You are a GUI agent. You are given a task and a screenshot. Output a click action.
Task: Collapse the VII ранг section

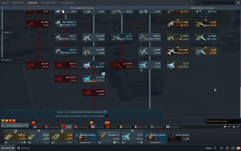(x=7, y=33)
